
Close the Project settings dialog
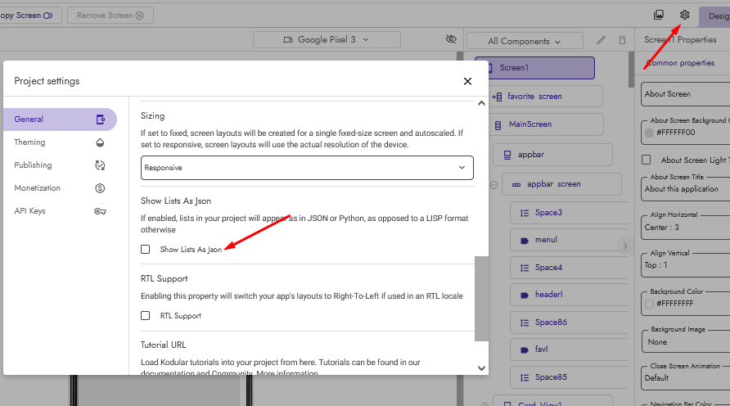pos(467,81)
